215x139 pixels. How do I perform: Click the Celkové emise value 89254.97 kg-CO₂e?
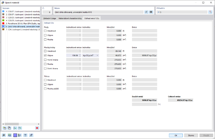coord(180,100)
